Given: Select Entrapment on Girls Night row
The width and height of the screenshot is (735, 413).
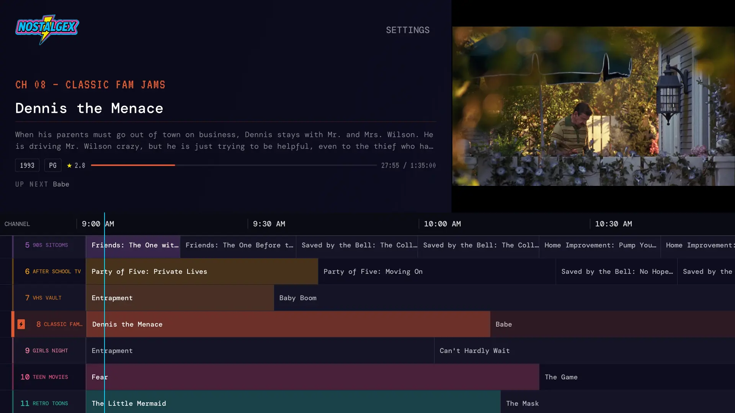Looking at the screenshot, I should tap(260, 351).
